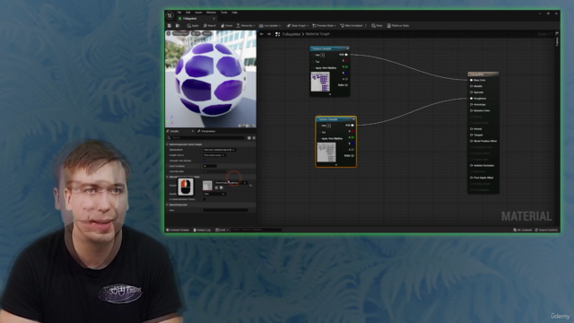Click the Source Control status button
The height and width of the screenshot is (323, 574).
pyautogui.click(x=546, y=230)
